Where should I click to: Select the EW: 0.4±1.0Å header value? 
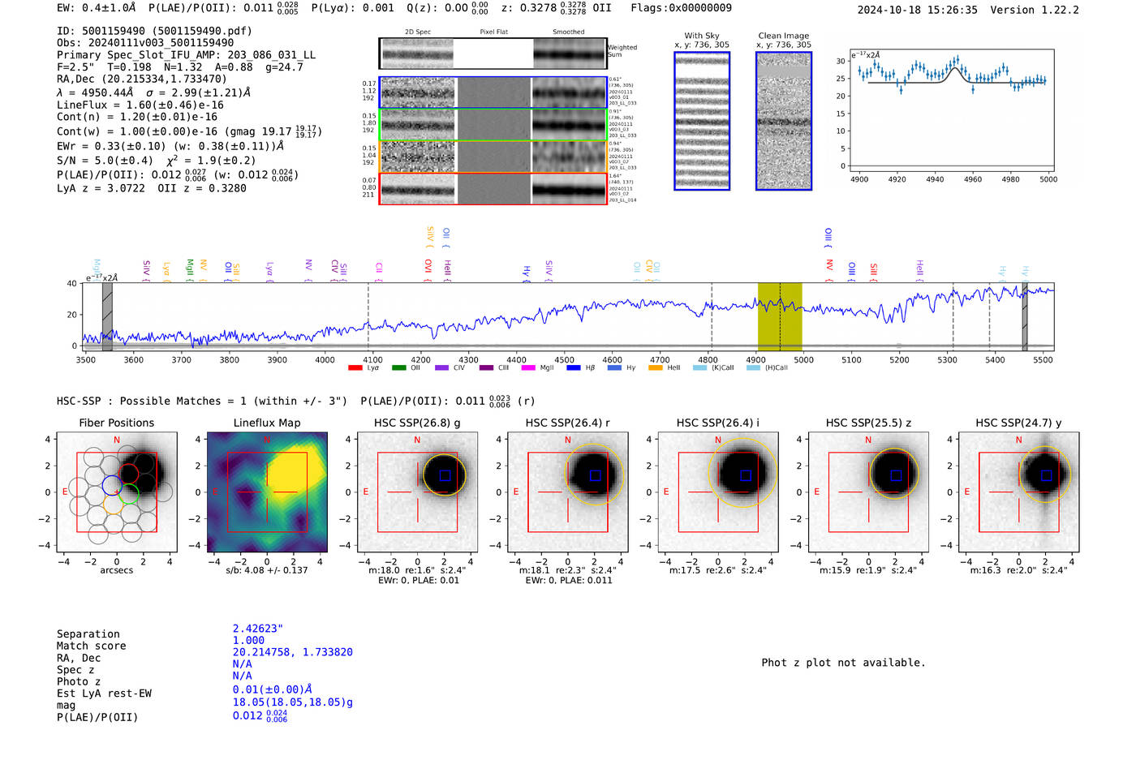97,8
